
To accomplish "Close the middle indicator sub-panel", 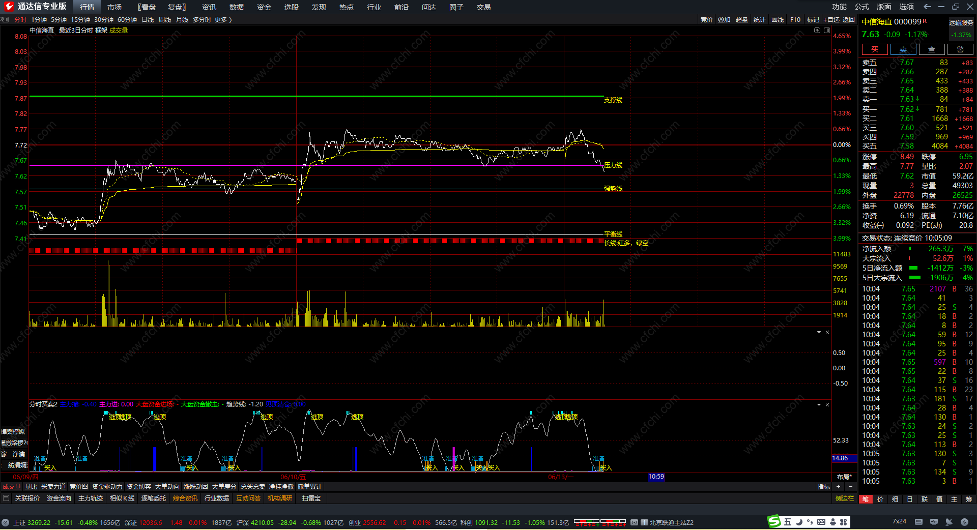I will click(x=827, y=332).
